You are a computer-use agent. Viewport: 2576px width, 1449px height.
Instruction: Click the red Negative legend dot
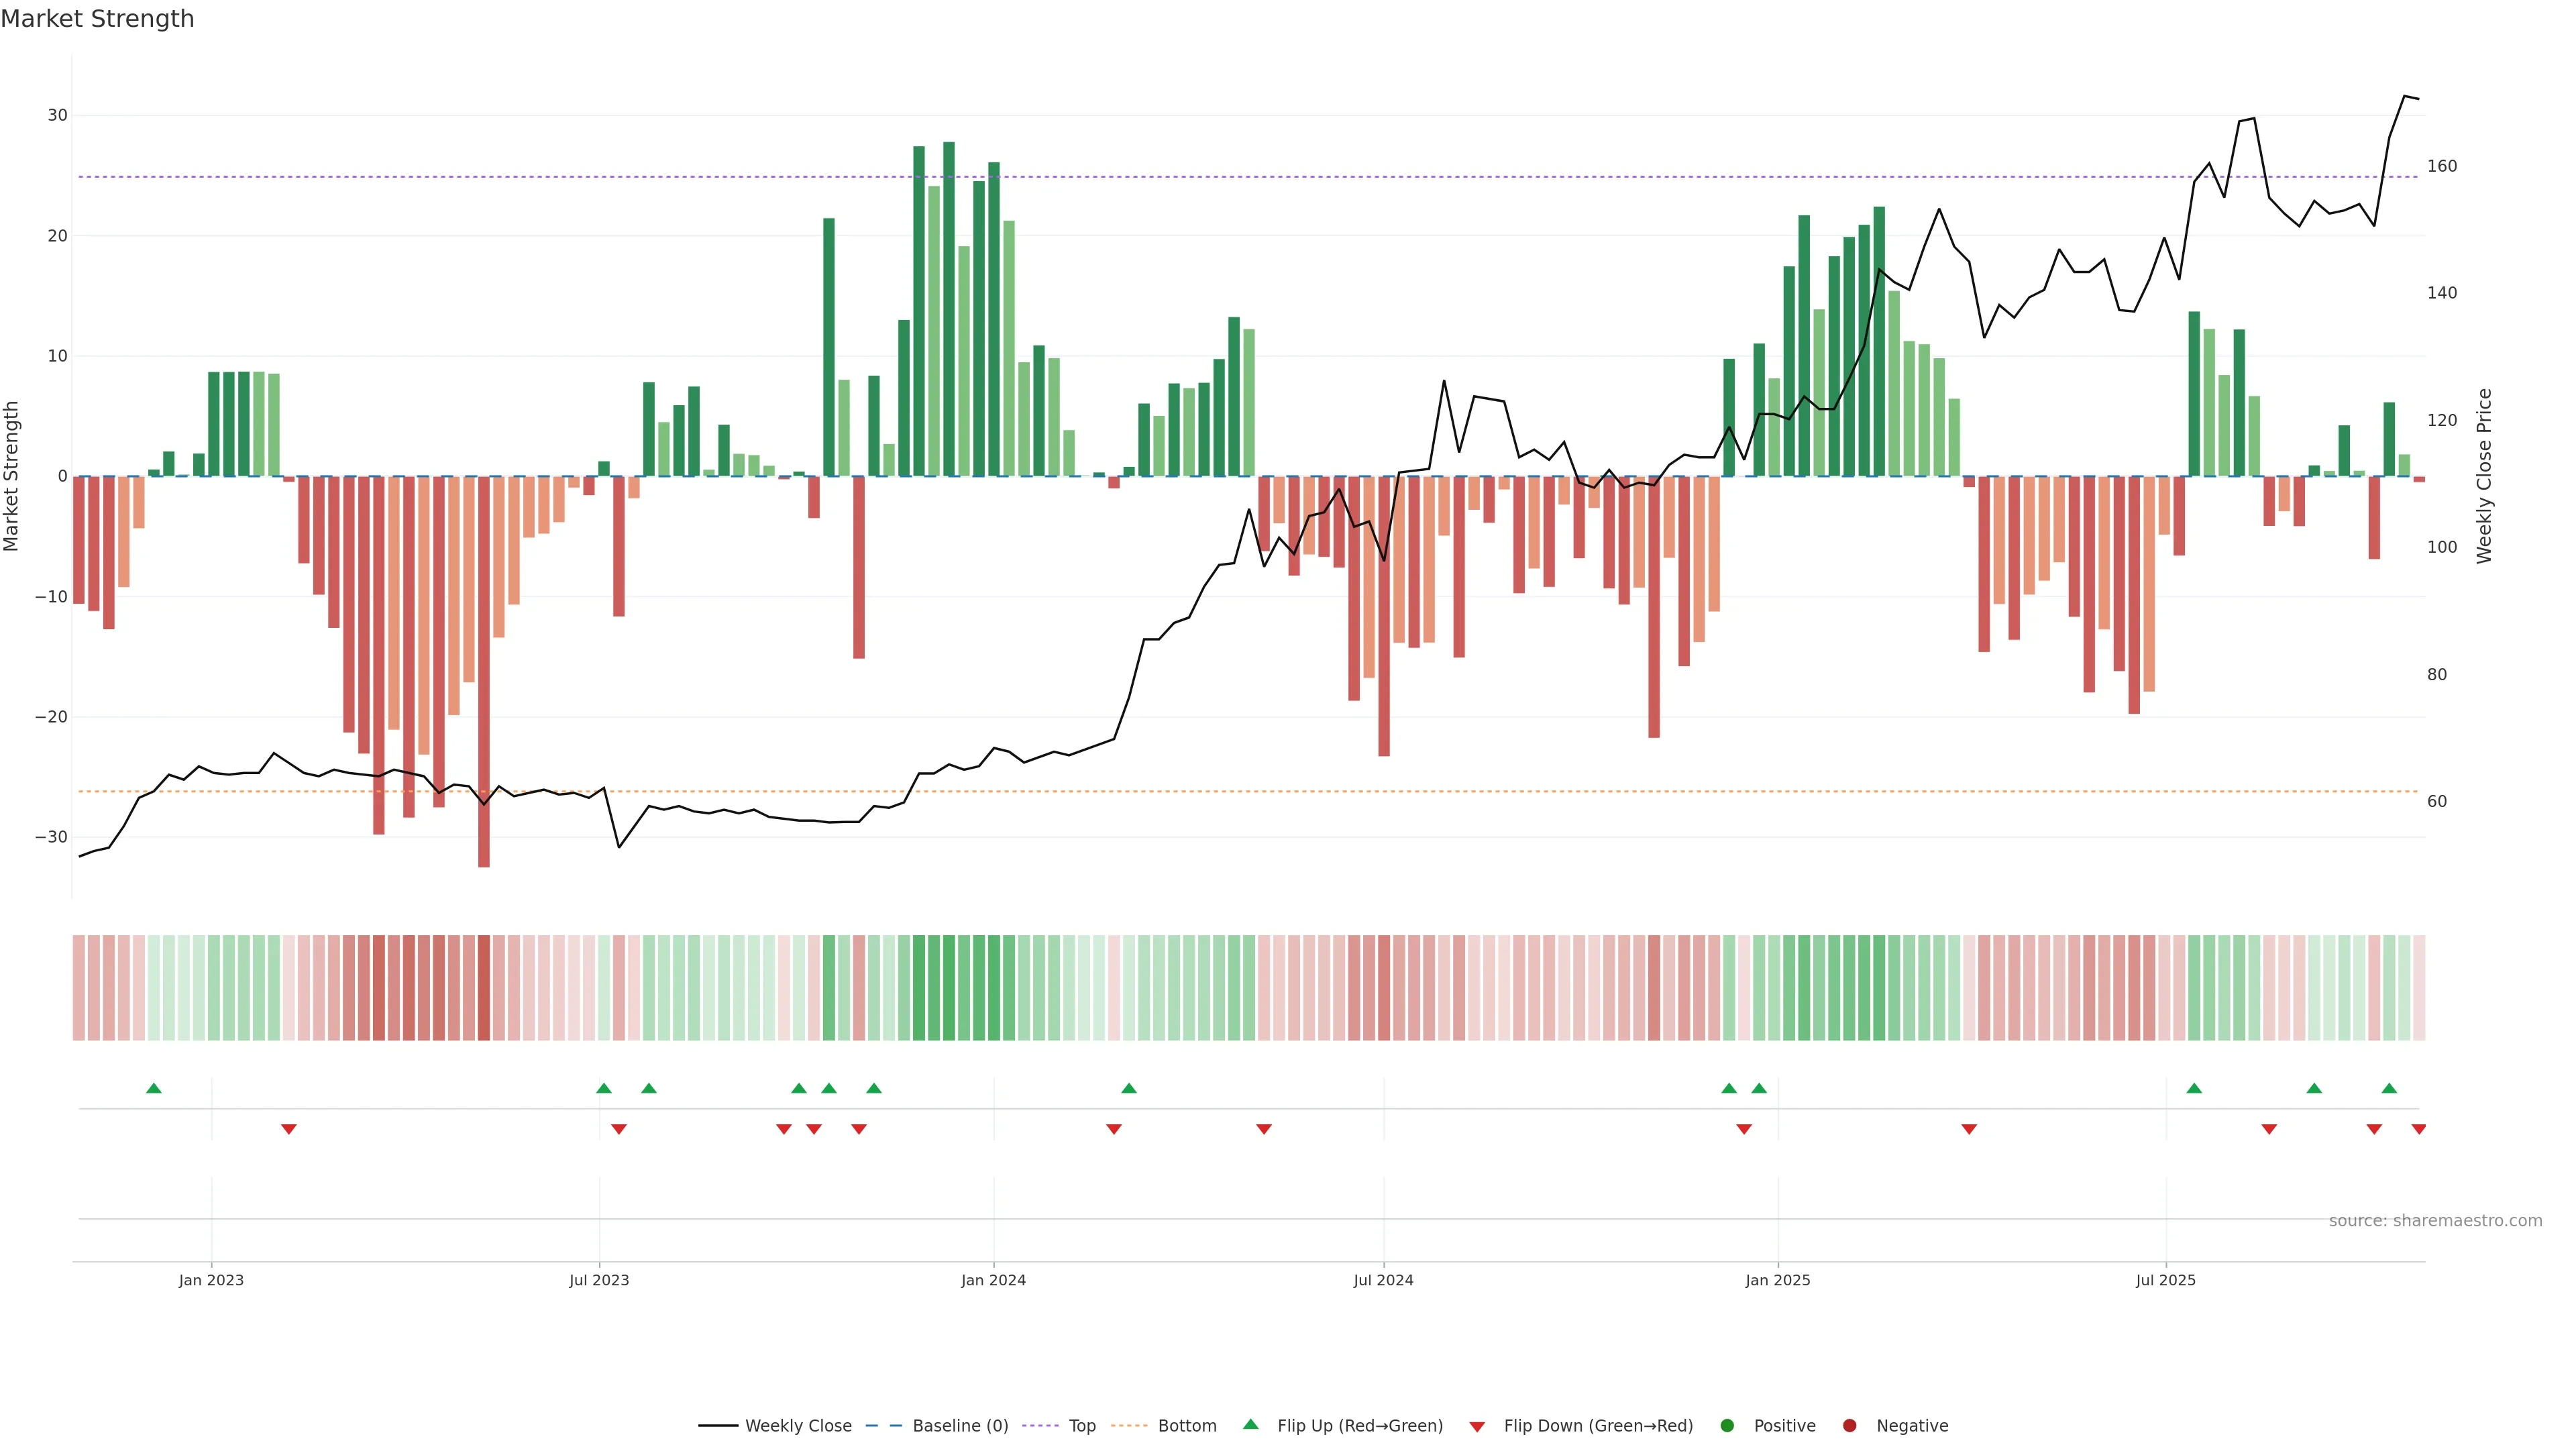coord(1849,1425)
